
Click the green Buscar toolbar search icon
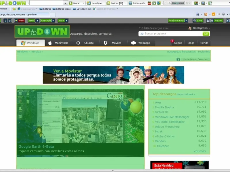(x=71, y=3)
